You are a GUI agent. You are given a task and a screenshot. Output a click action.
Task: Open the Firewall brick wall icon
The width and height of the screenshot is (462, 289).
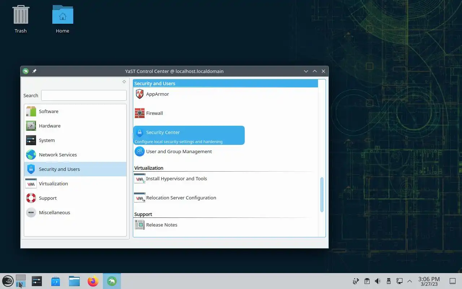click(x=140, y=113)
